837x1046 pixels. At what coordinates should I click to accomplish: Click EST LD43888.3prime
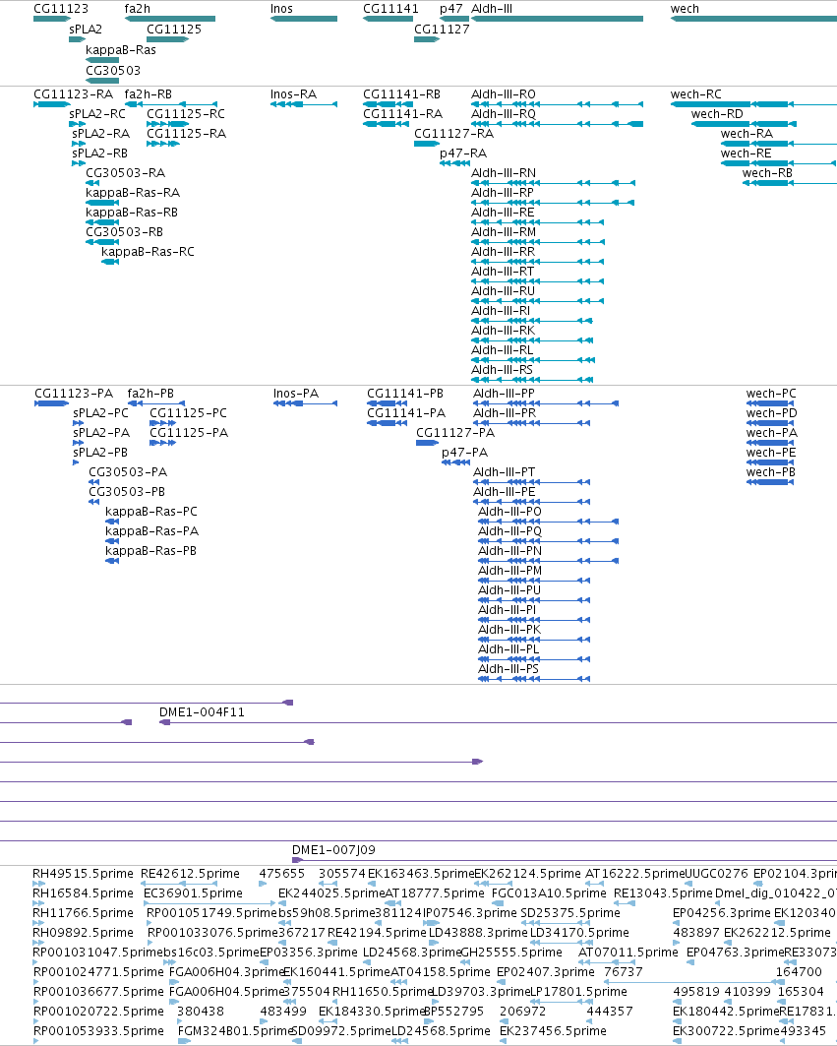point(435,943)
